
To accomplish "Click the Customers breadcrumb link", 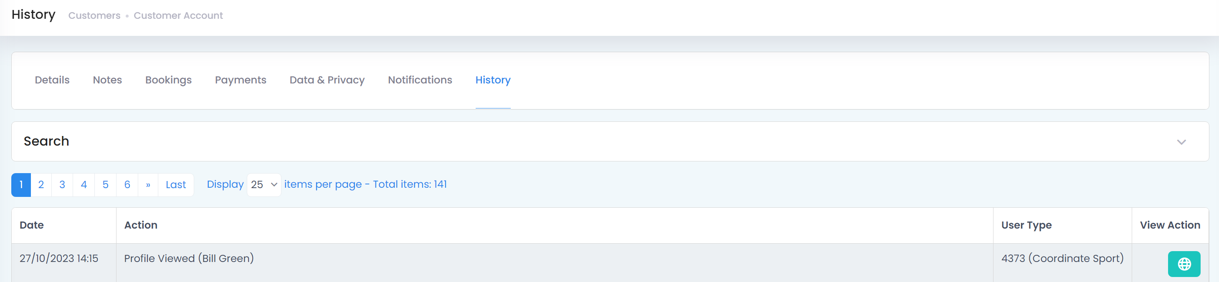I will (x=94, y=15).
